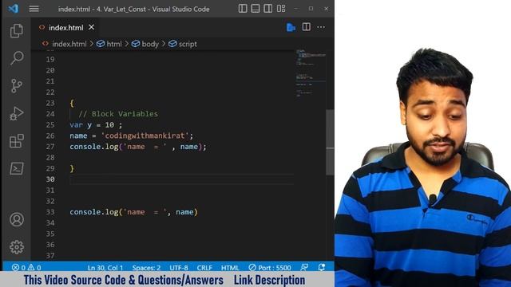The width and height of the screenshot is (511, 287).
Task: Open the hamburger application menu
Action: (34, 9)
